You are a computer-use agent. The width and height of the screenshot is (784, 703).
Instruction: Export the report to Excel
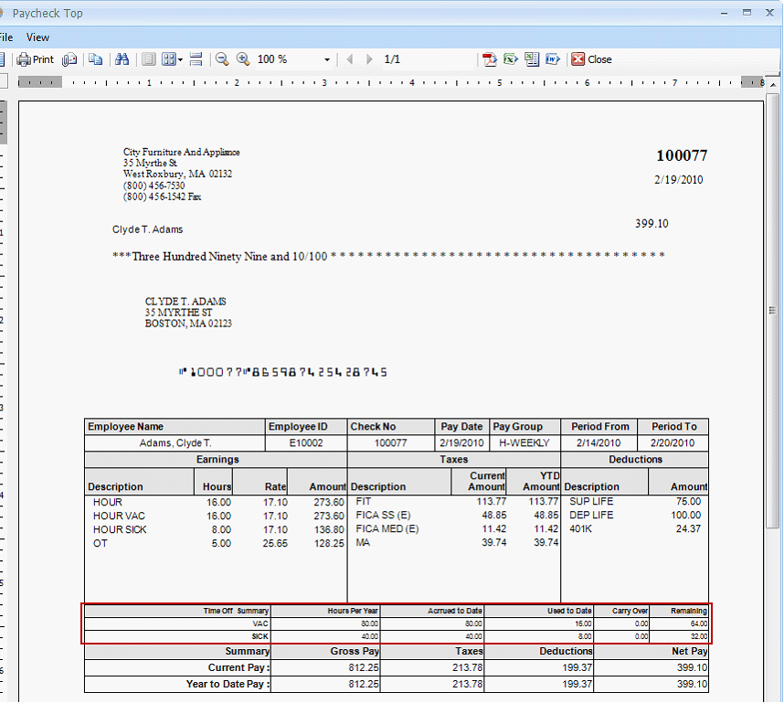(509, 59)
